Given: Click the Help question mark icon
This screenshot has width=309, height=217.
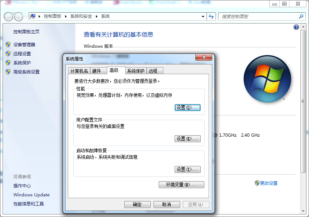Looking at the screenshot, I should tap(296, 27).
